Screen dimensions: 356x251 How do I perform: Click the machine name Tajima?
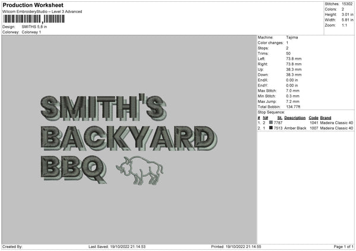tap(292, 37)
